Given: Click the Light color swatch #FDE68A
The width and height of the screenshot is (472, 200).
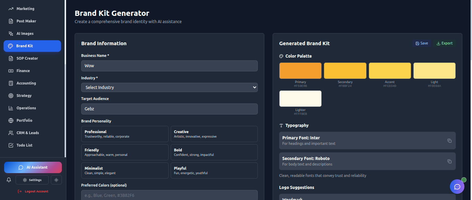Looking at the screenshot, I should click(434, 71).
